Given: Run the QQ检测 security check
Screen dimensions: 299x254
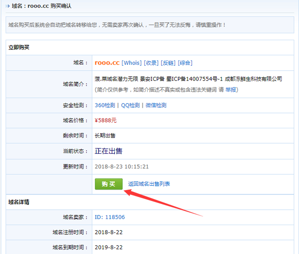Looking at the screenshot, I should pos(130,105).
